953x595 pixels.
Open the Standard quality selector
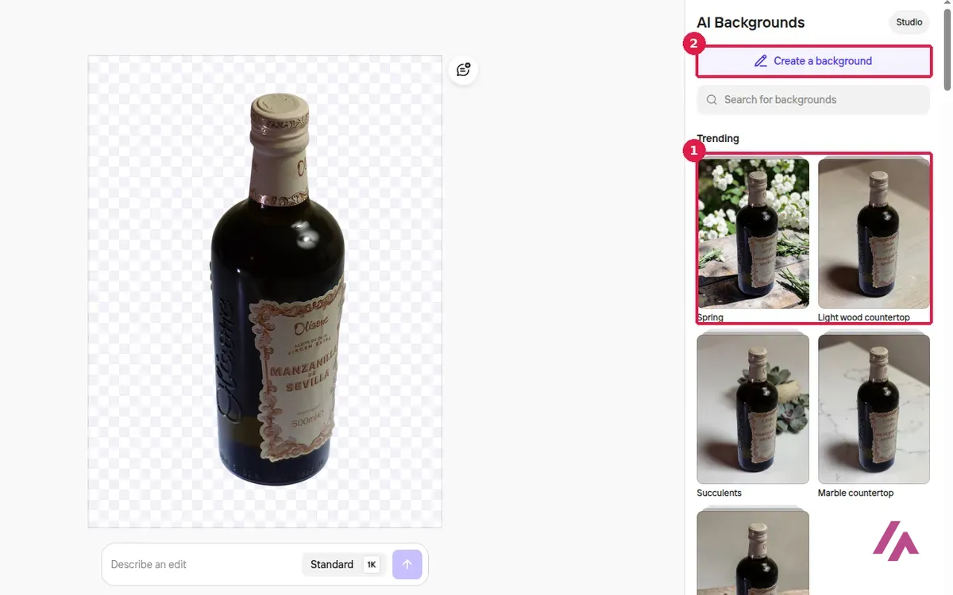click(x=344, y=565)
